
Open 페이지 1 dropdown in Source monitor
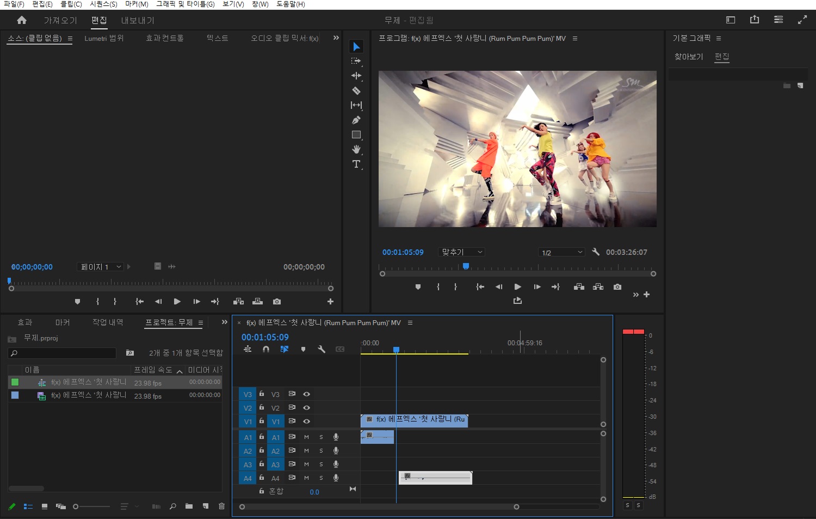click(100, 267)
